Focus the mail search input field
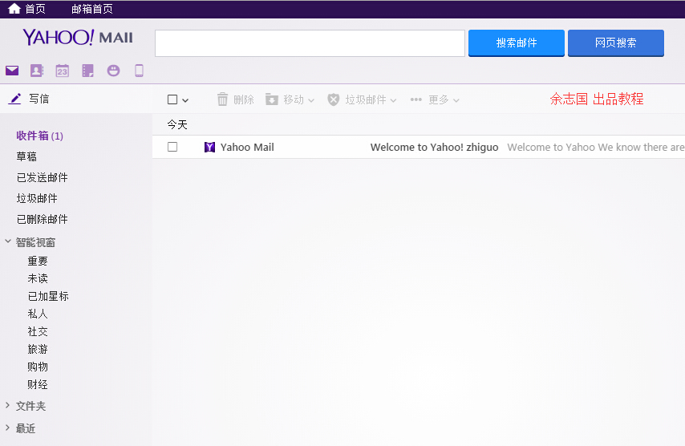The height and width of the screenshot is (446, 685). [x=310, y=43]
